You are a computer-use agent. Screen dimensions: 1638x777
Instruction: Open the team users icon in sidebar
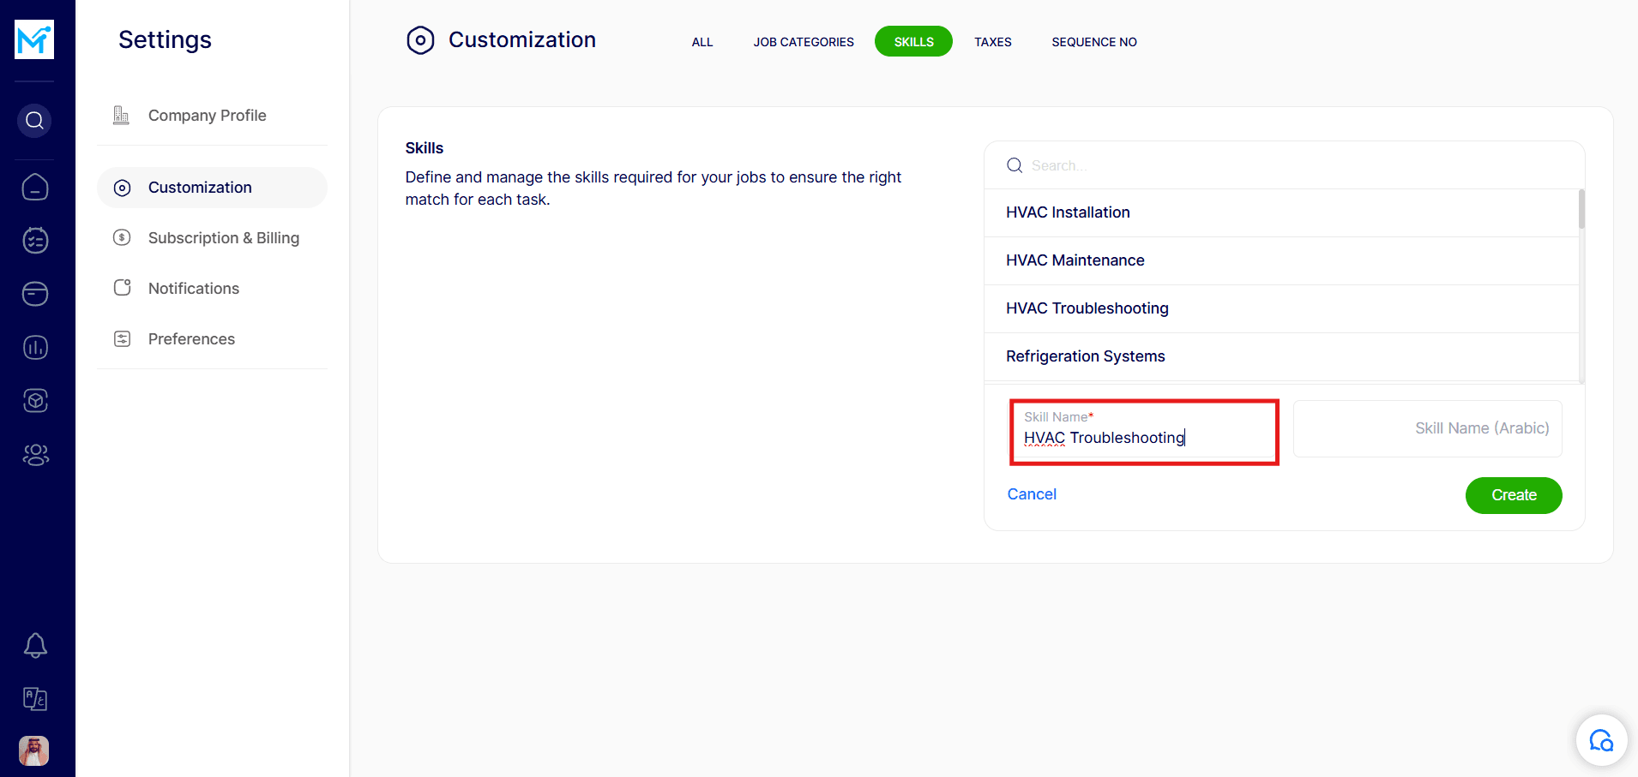[35, 454]
